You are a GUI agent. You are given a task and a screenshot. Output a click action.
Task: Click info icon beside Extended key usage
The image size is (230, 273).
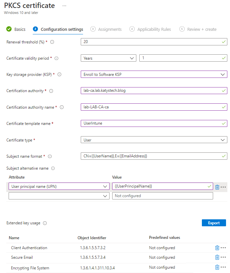click(45, 223)
